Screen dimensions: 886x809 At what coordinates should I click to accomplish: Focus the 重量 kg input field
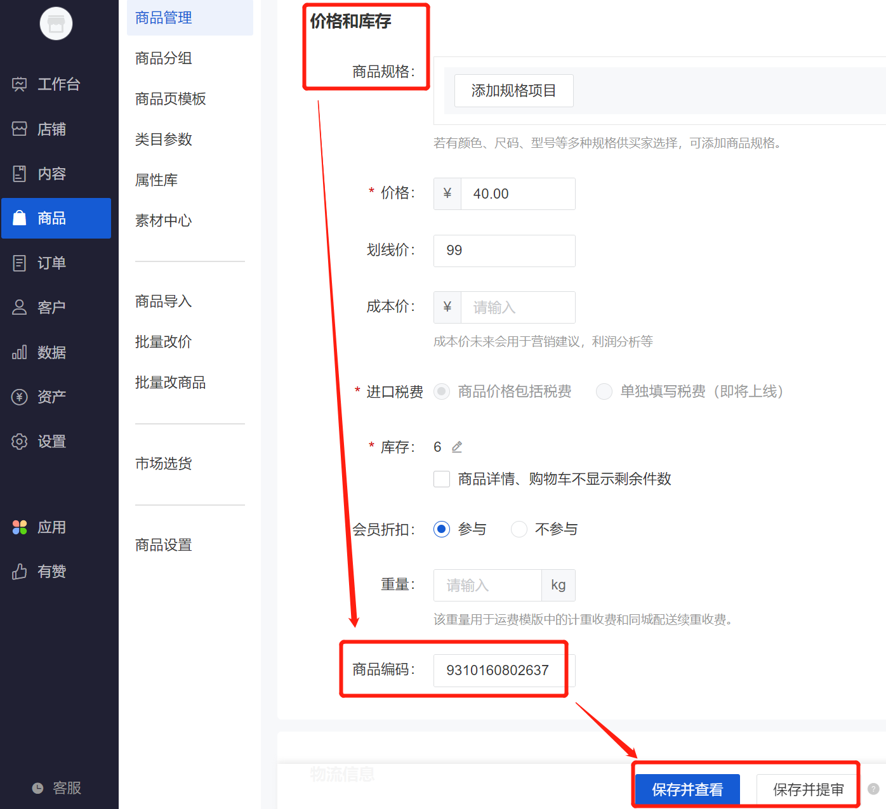pos(487,585)
